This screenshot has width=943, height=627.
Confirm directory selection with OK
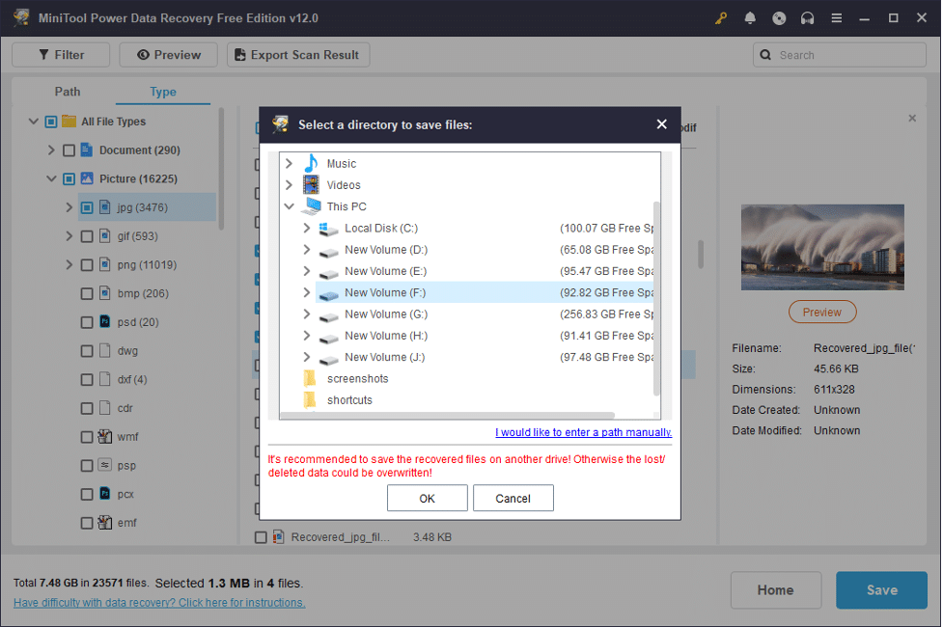click(427, 498)
